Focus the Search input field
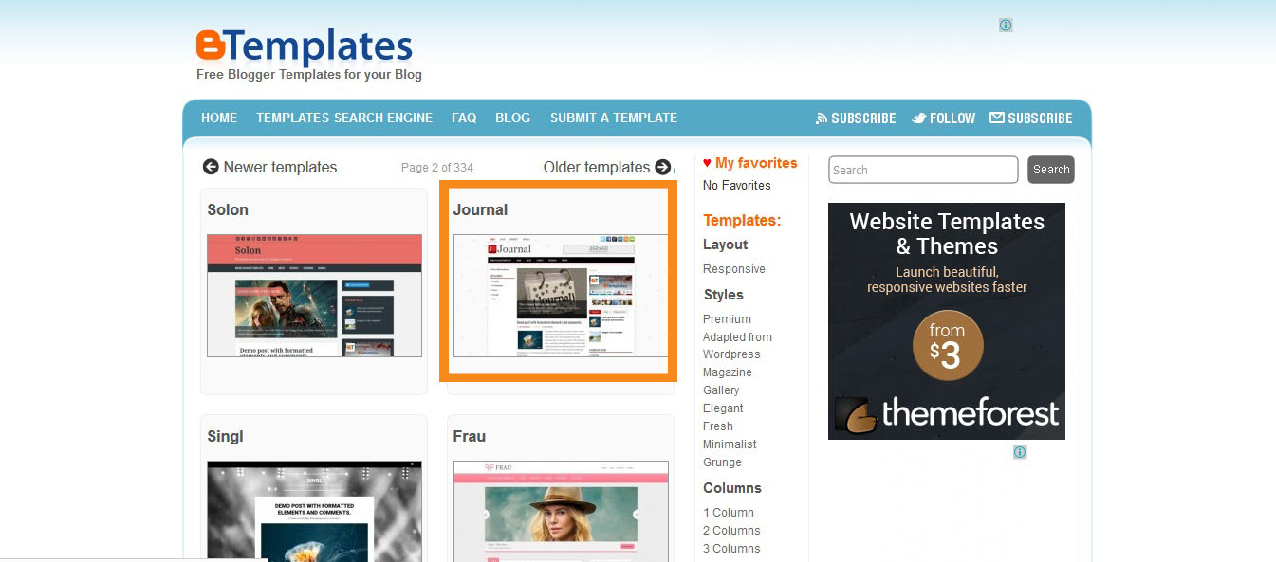The height and width of the screenshot is (562, 1276). click(x=923, y=170)
